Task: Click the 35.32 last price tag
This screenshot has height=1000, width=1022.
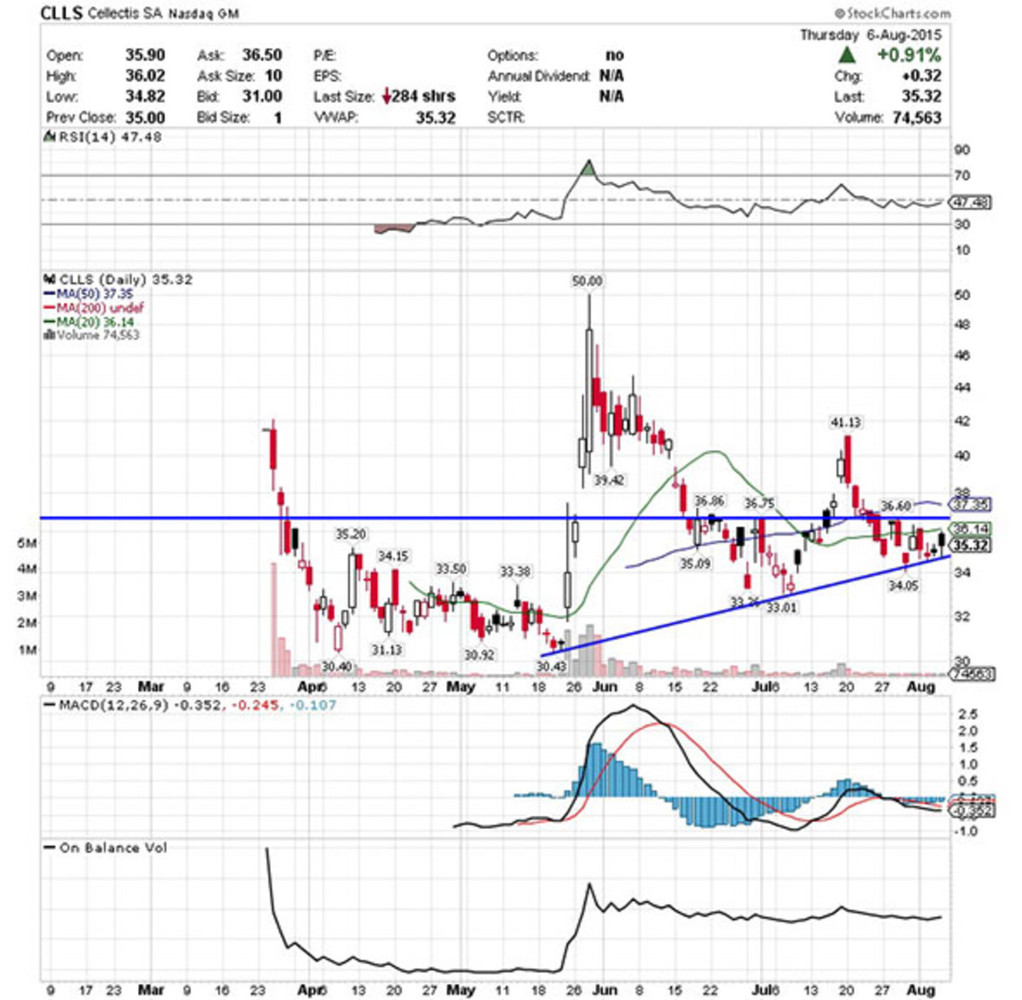Action: pyautogui.click(x=972, y=545)
